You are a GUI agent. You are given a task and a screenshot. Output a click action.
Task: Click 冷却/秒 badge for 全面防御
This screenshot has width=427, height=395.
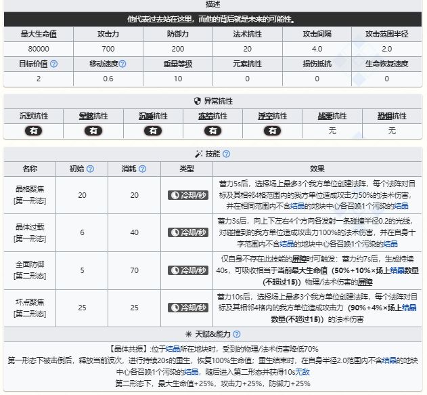pos(188,270)
